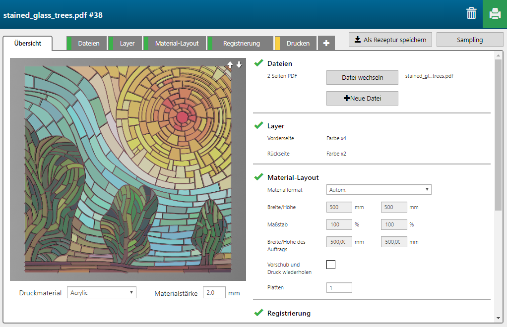Click the green checkmark next to Layer
Viewport: 507px width, 327px height.
pos(258,126)
